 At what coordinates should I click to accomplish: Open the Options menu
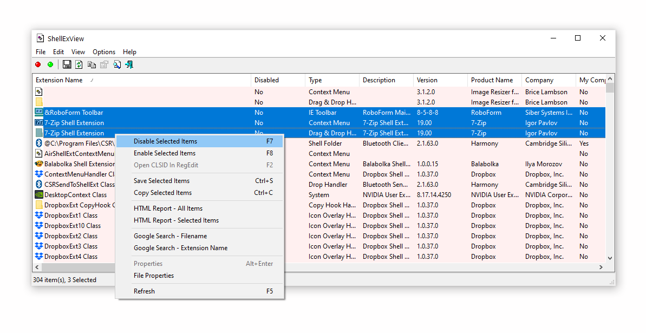(x=104, y=52)
